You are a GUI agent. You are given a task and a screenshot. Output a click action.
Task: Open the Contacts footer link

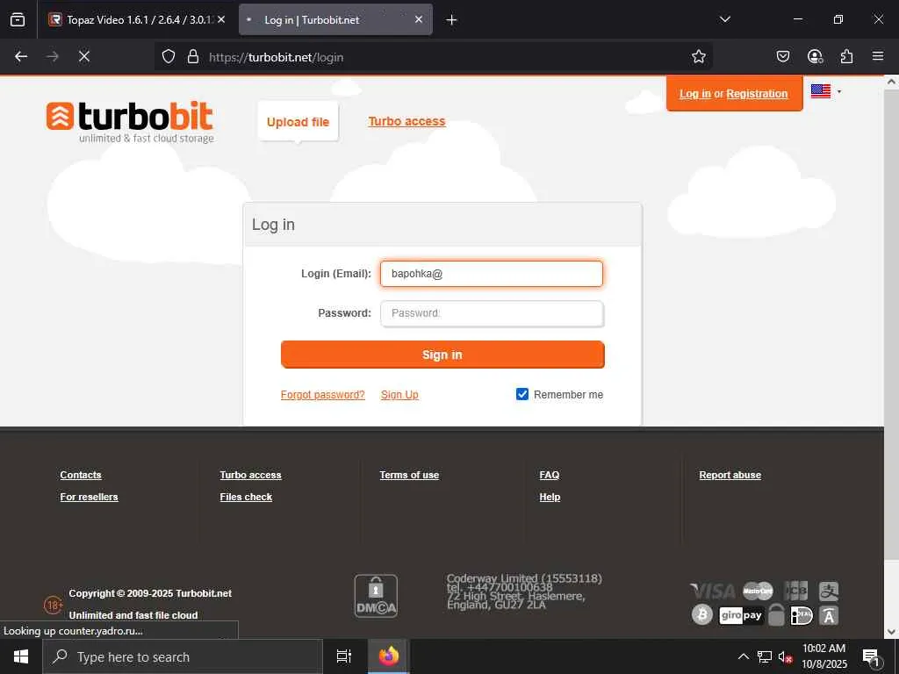[81, 475]
